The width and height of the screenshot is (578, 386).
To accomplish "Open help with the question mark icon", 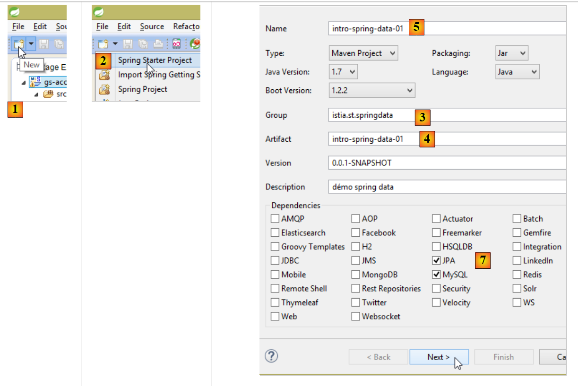I will tap(271, 356).
